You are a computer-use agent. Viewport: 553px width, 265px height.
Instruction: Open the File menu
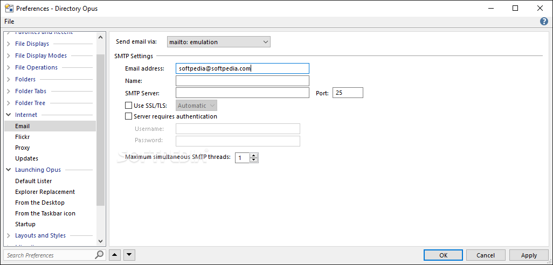point(9,22)
